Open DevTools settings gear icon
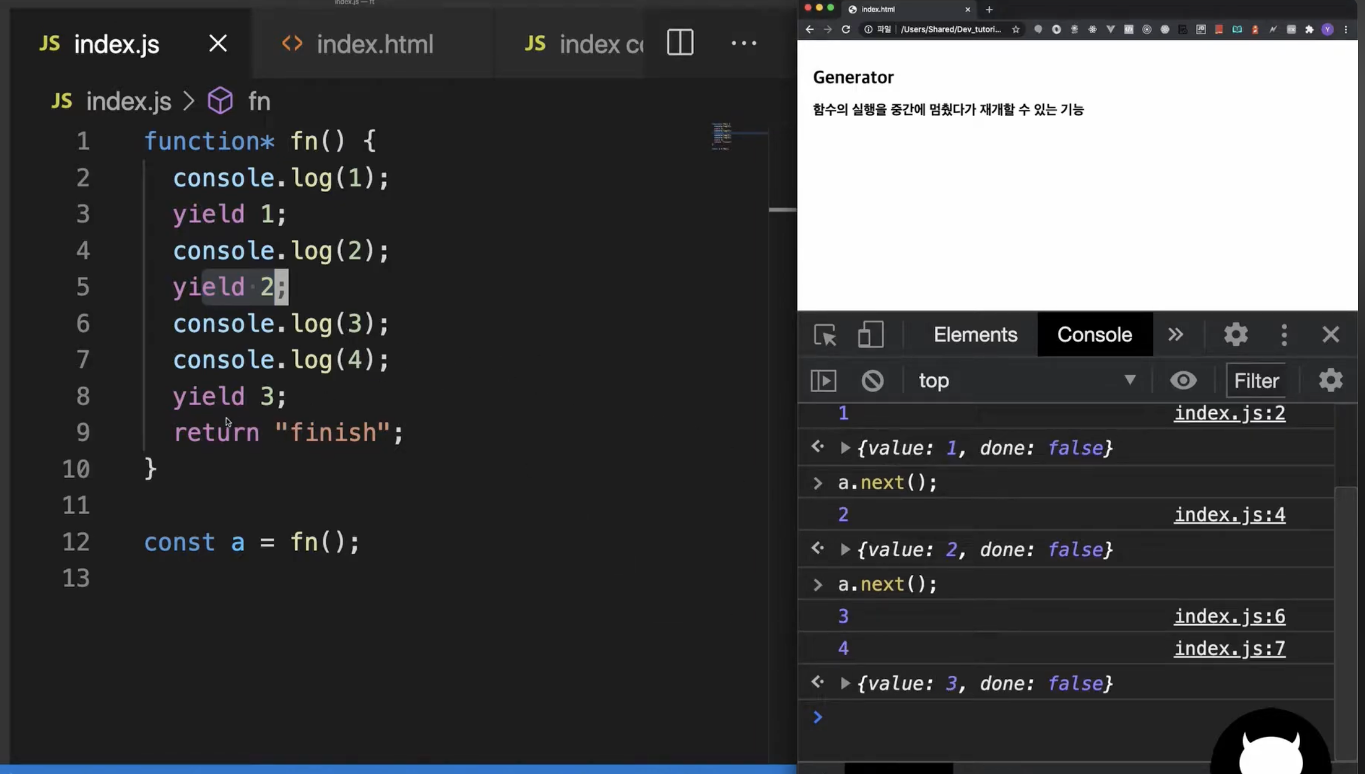The width and height of the screenshot is (1365, 774). [1235, 334]
